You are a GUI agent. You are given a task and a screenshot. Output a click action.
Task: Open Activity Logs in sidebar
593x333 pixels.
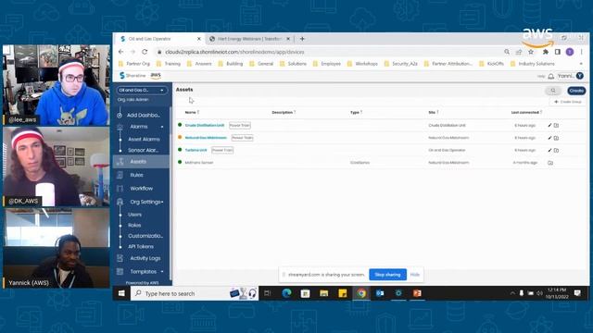[x=145, y=259]
